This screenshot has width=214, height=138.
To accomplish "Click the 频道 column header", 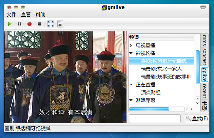I will pos(161,37).
